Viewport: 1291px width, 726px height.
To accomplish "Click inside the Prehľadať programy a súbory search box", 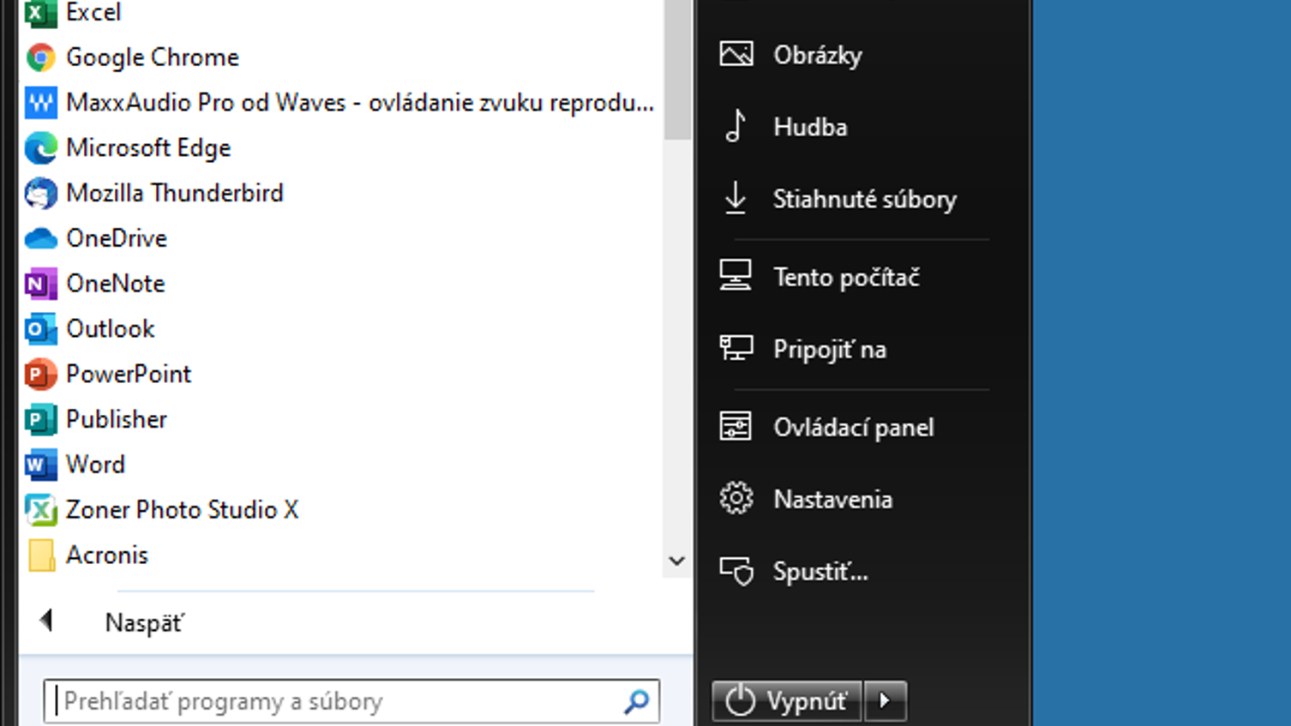I will [x=343, y=700].
